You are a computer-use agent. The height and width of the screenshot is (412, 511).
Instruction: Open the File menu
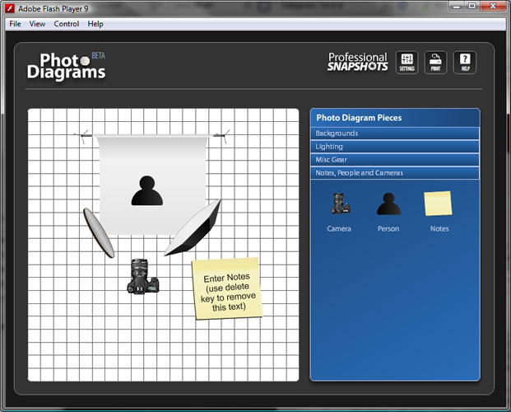point(15,24)
